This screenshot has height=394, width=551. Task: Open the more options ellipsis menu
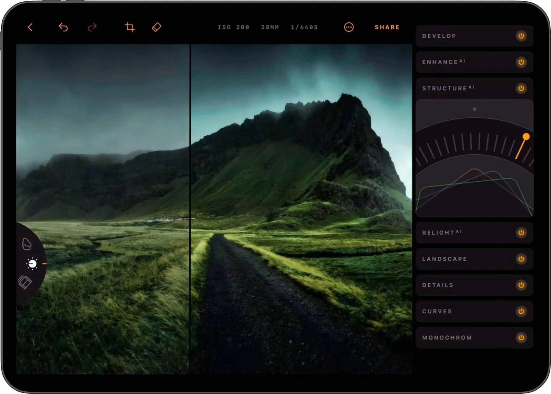[x=349, y=27]
